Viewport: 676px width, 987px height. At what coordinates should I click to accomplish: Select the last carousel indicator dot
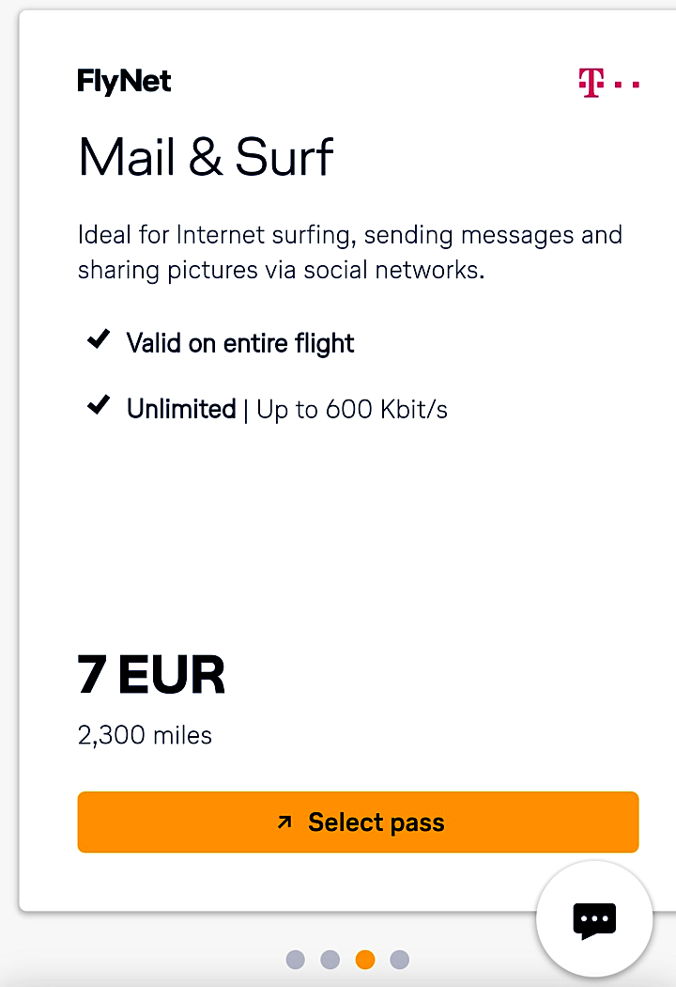[399, 960]
